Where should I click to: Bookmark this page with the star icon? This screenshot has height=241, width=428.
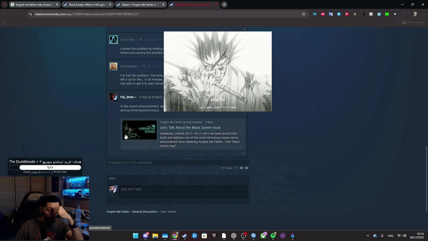(x=304, y=14)
